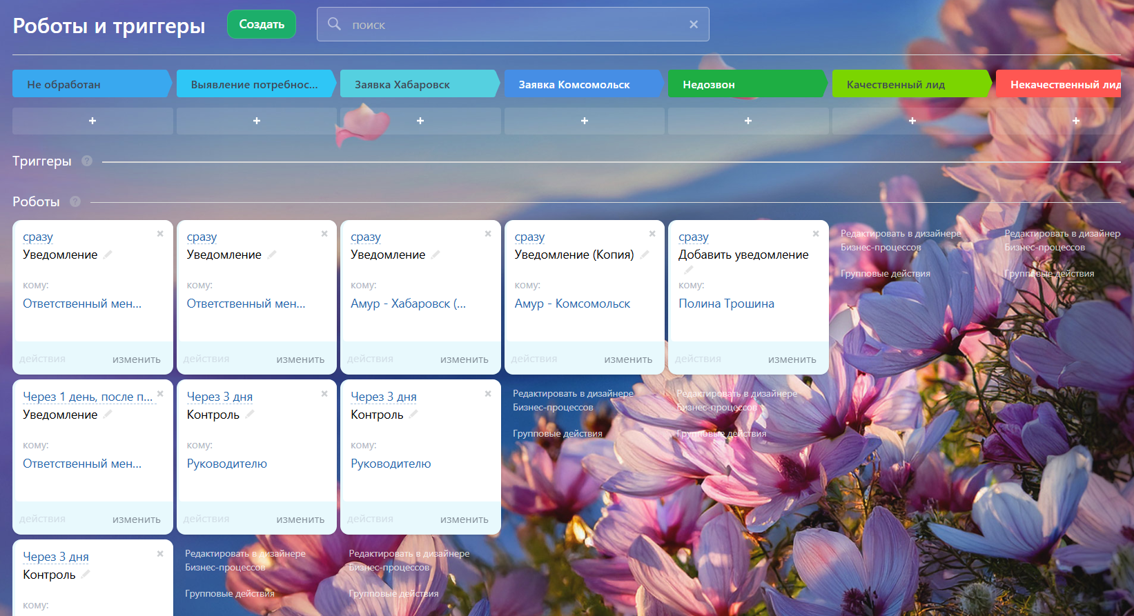Select the Выявление потребнос... stage

click(x=257, y=84)
